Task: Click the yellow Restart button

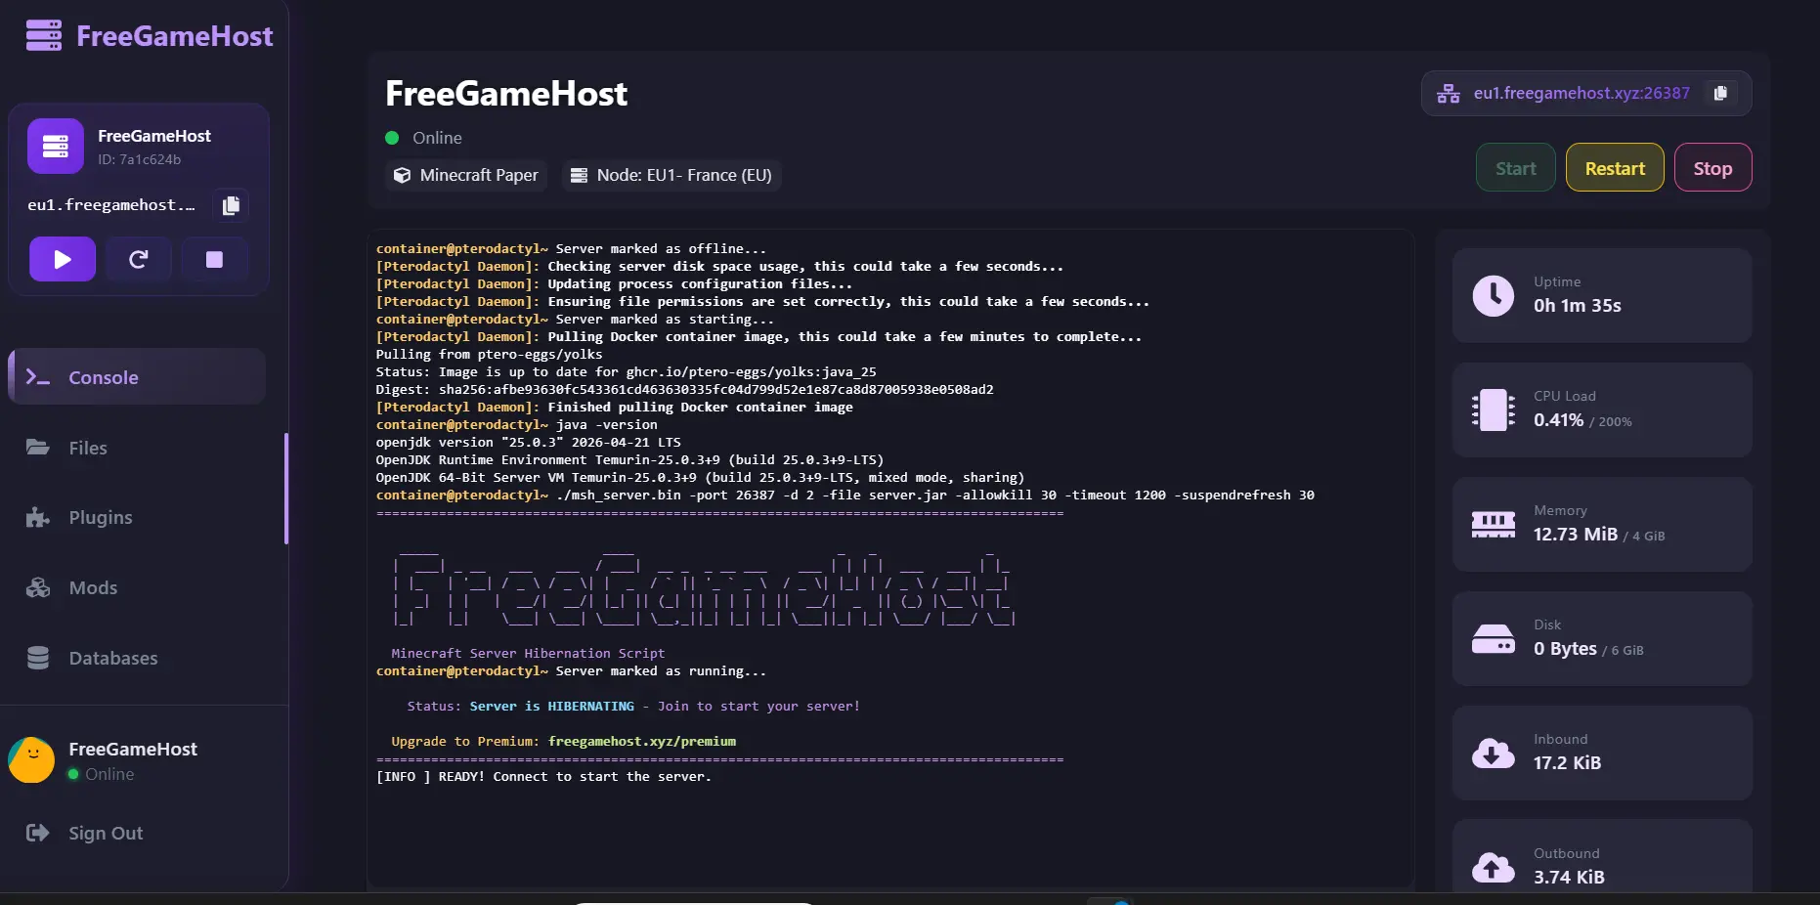Action: point(1615,168)
